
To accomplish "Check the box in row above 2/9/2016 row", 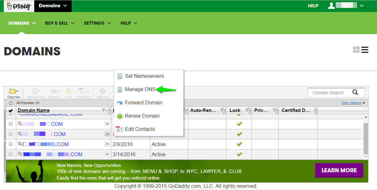I will click(x=11, y=134).
